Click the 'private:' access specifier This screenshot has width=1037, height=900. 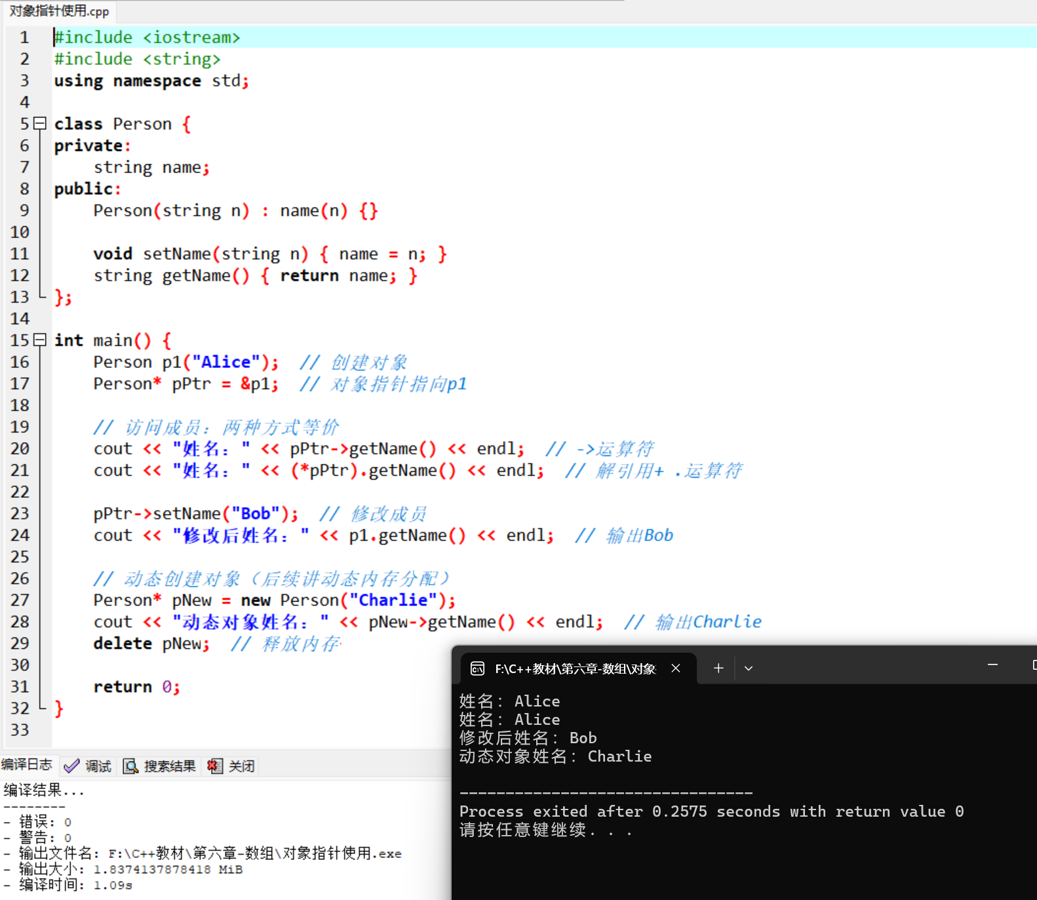[x=92, y=146]
